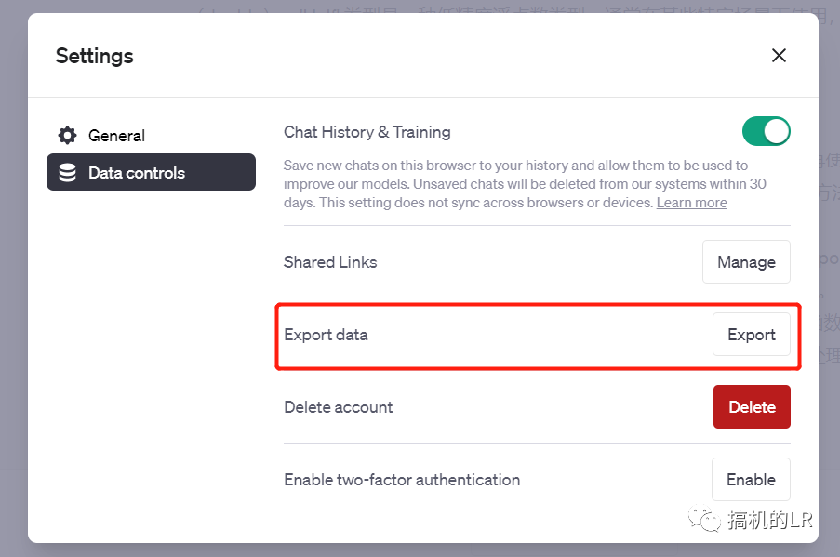Enable two-factor authentication via the Enable button

751,480
